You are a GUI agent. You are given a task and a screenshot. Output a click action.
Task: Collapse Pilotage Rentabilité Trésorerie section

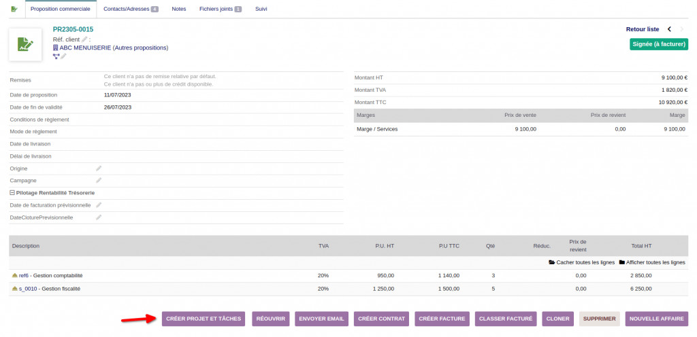[x=12, y=193]
